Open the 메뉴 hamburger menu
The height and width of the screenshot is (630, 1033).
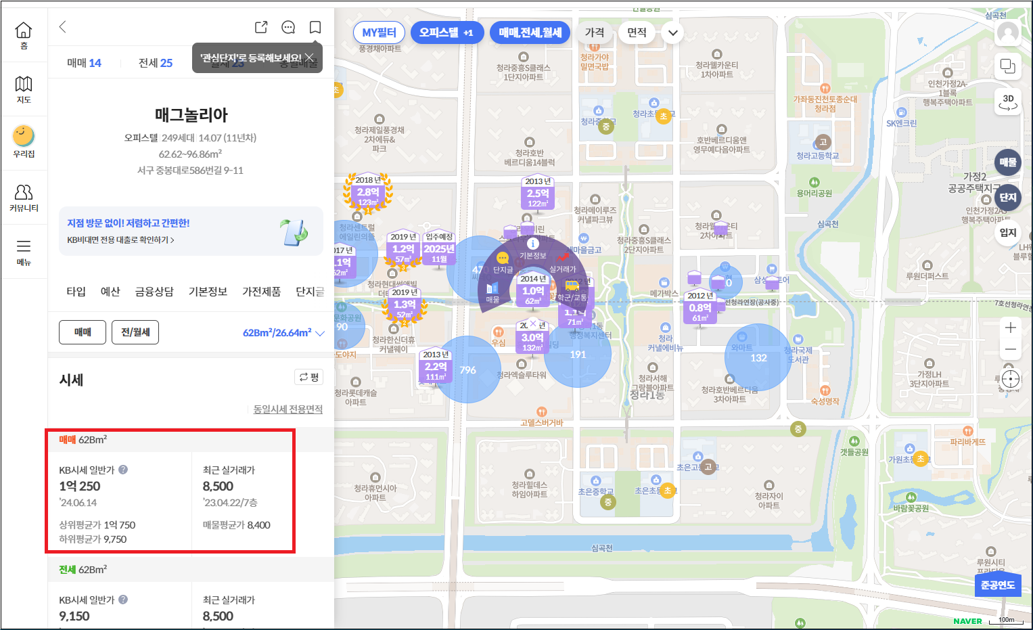click(x=24, y=252)
